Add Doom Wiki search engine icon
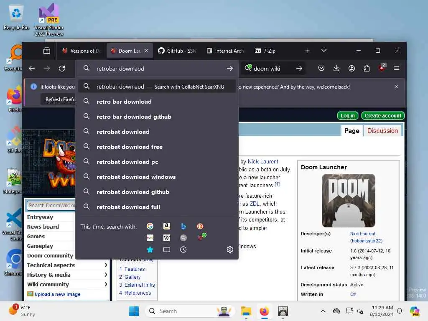This screenshot has width=428, height=321. click(201, 237)
